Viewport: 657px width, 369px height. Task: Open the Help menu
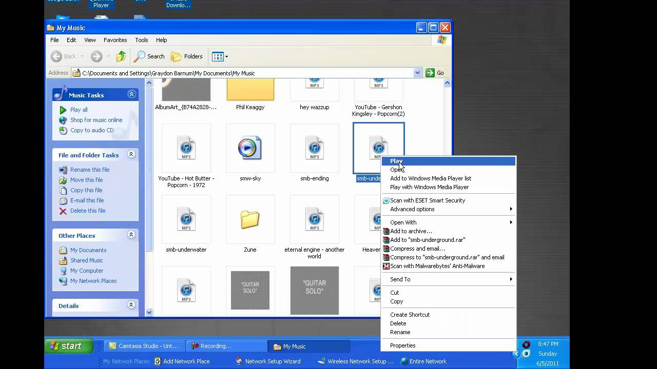[162, 40]
